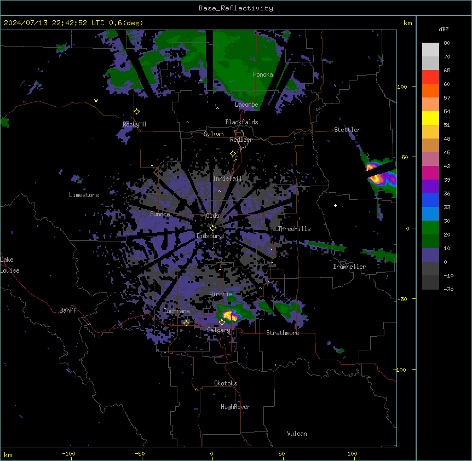Click the white asterisk marker above Limestone
The image size is (472, 461).
[84, 189]
